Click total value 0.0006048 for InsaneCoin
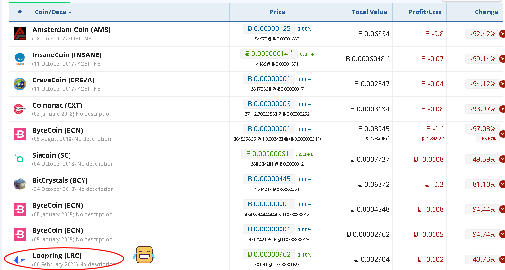505x270 pixels. [367, 59]
